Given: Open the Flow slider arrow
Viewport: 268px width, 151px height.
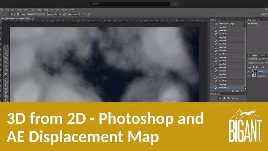Looking at the screenshot, I should coord(79,14).
